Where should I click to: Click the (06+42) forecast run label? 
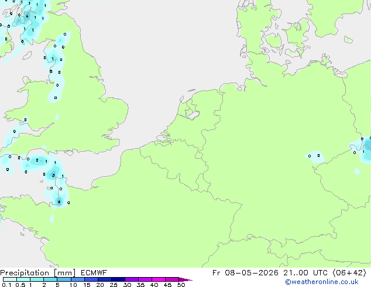pos(349,273)
